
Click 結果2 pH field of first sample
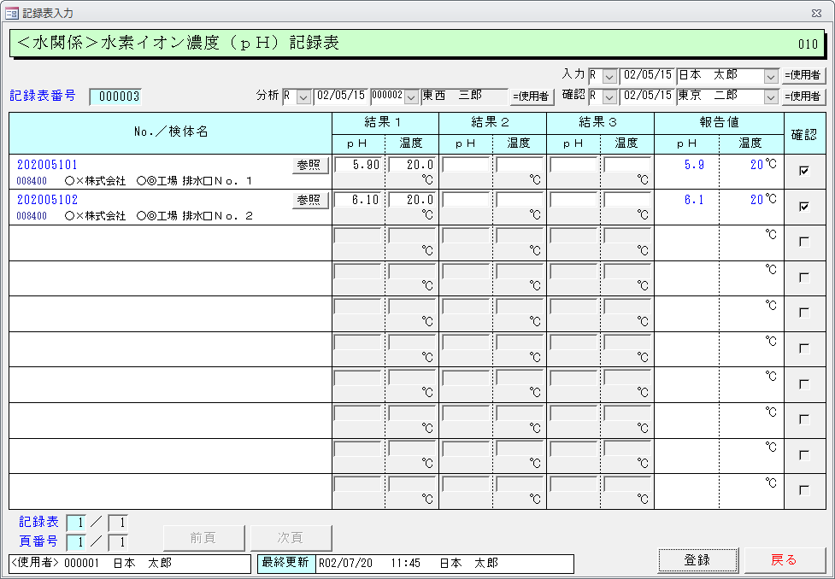[x=466, y=165]
